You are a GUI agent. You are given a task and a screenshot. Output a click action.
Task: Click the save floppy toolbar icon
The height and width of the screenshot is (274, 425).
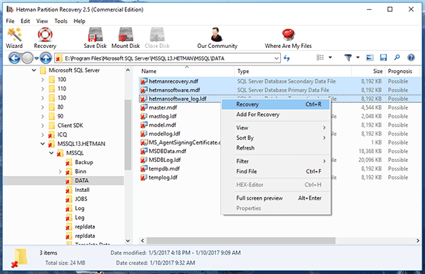pyautogui.click(x=383, y=57)
